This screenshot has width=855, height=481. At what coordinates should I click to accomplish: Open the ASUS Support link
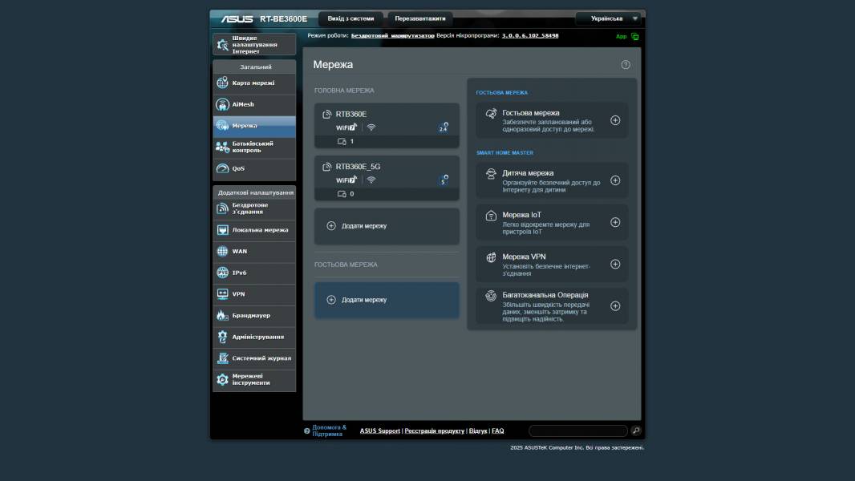(379, 430)
